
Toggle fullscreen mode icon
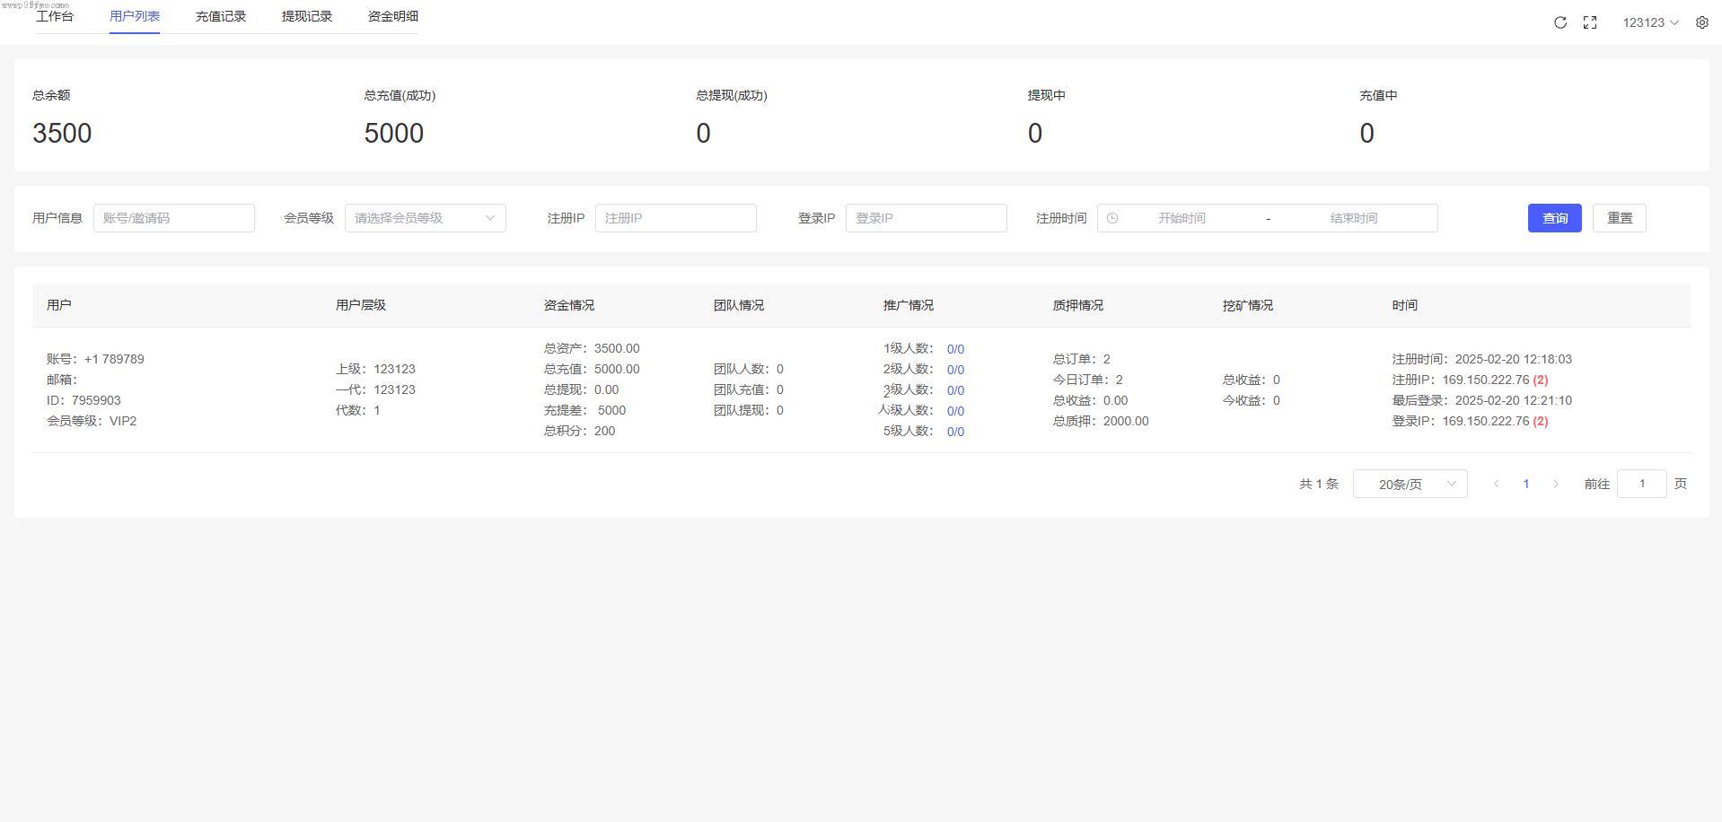pyautogui.click(x=1589, y=22)
